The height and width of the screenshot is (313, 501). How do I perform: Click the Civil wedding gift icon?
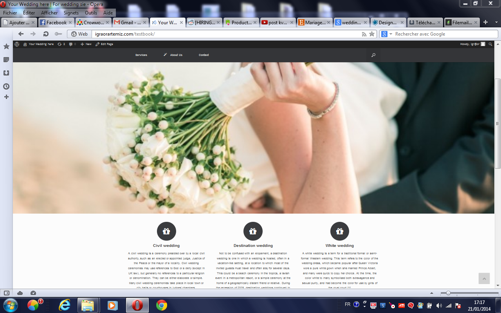(x=166, y=231)
